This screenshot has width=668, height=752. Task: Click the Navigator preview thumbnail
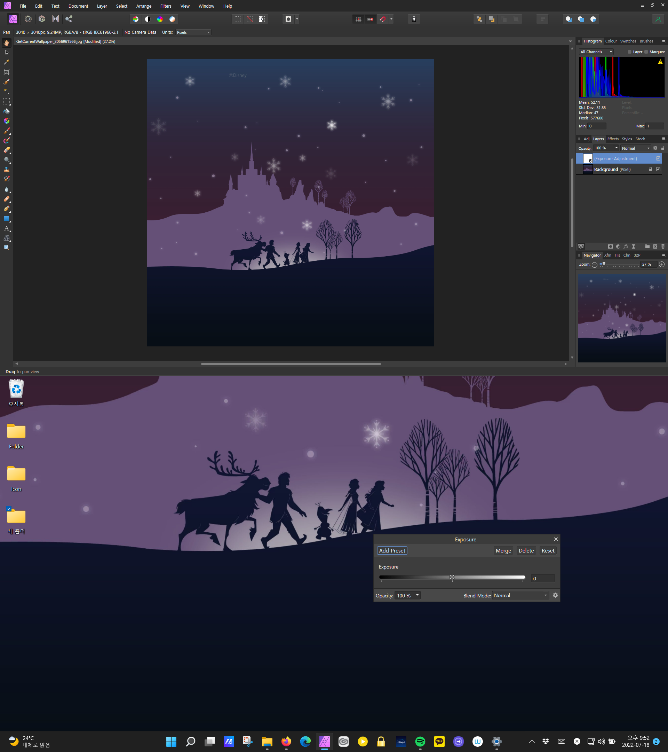622,318
